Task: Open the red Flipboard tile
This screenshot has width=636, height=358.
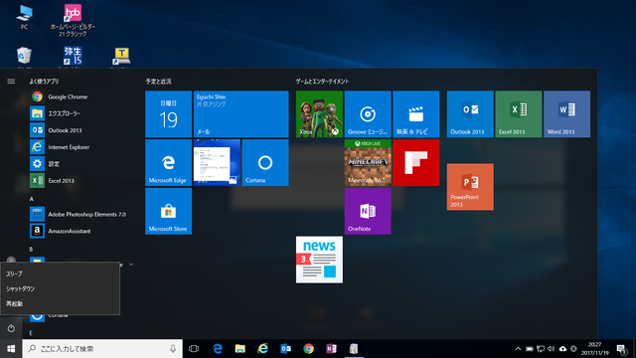Action: pyautogui.click(x=416, y=163)
